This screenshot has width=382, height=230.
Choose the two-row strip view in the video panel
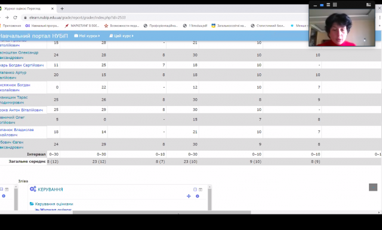(328, 5)
